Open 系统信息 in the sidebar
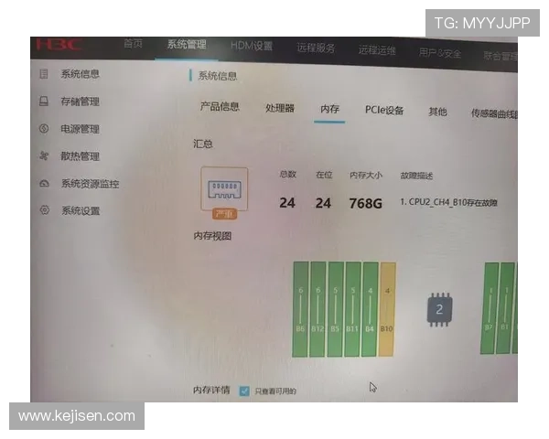This screenshot has width=549, height=439. pos(81,74)
